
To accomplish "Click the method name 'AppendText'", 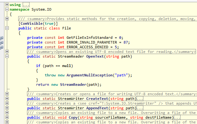I will coord(97,108).
